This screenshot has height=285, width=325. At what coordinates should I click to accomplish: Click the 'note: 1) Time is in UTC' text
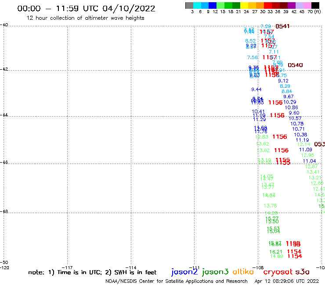coord(65,272)
